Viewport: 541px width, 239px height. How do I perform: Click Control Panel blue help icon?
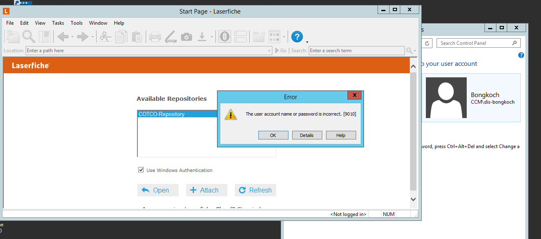521,55
